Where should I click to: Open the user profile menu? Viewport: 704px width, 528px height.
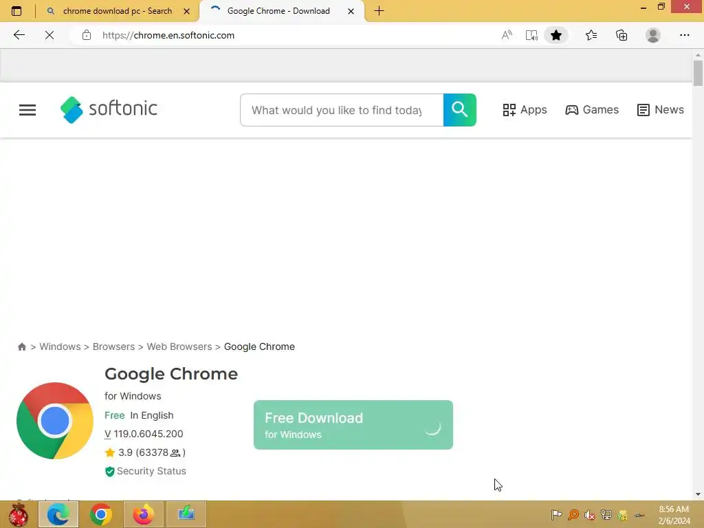[653, 35]
